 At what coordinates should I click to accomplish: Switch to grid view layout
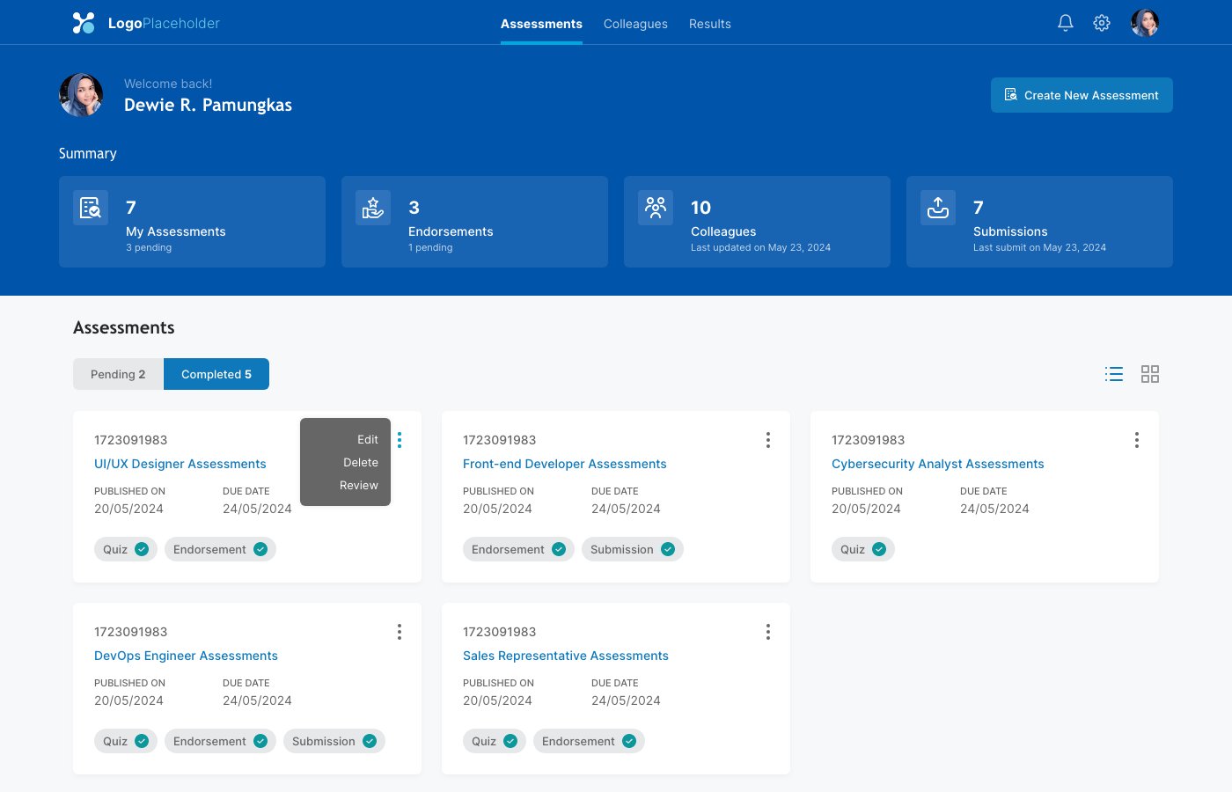pyautogui.click(x=1150, y=374)
